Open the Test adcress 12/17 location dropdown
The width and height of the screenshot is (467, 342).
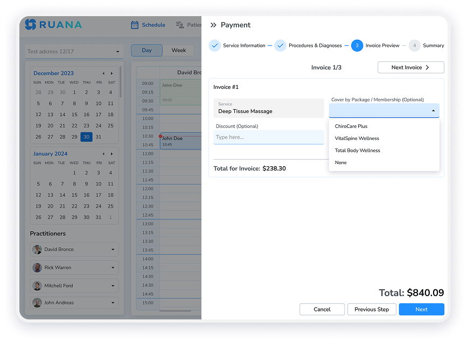coord(74,51)
